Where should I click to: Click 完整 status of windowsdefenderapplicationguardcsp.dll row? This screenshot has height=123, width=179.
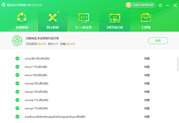point(147,117)
